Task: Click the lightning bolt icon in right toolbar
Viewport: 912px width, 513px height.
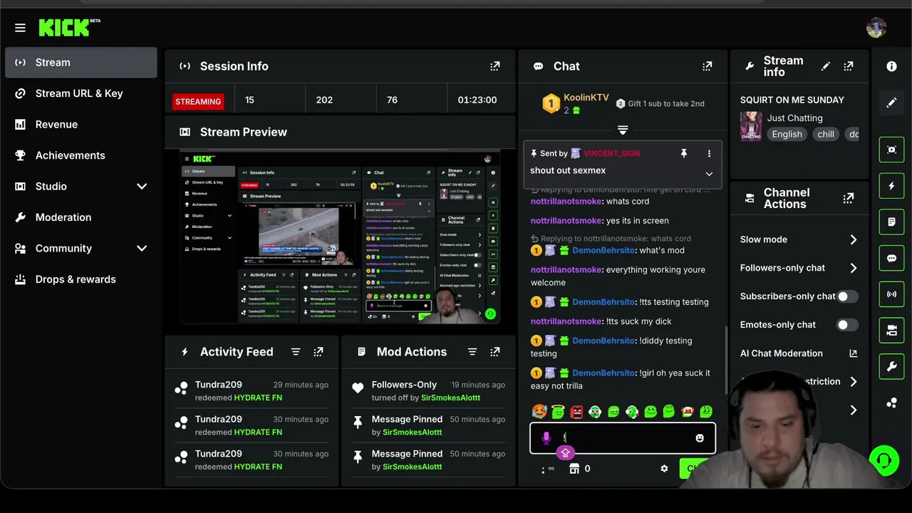Action: pyautogui.click(x=891, y=186)
